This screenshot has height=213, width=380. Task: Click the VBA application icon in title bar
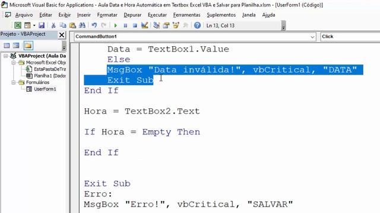pyautogui.click(x=4, y=5)
